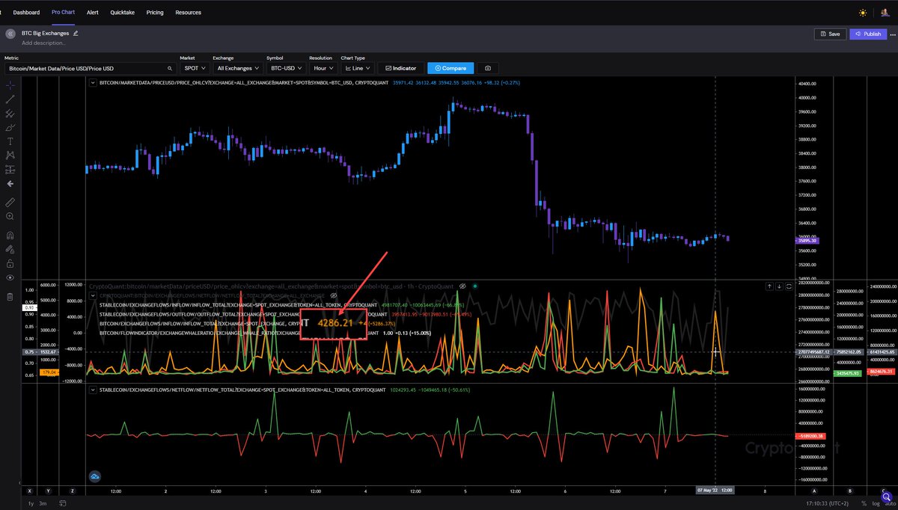Click the Y axis scale button

(x=48, y=491)
